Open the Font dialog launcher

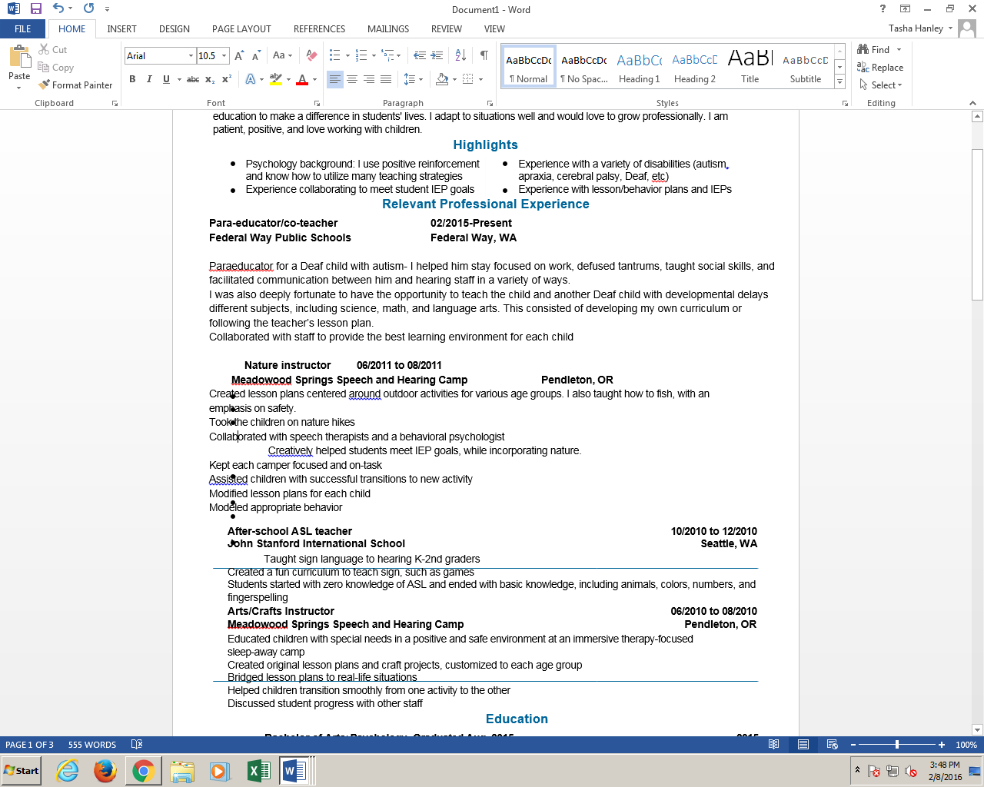[x=317, y=103]
